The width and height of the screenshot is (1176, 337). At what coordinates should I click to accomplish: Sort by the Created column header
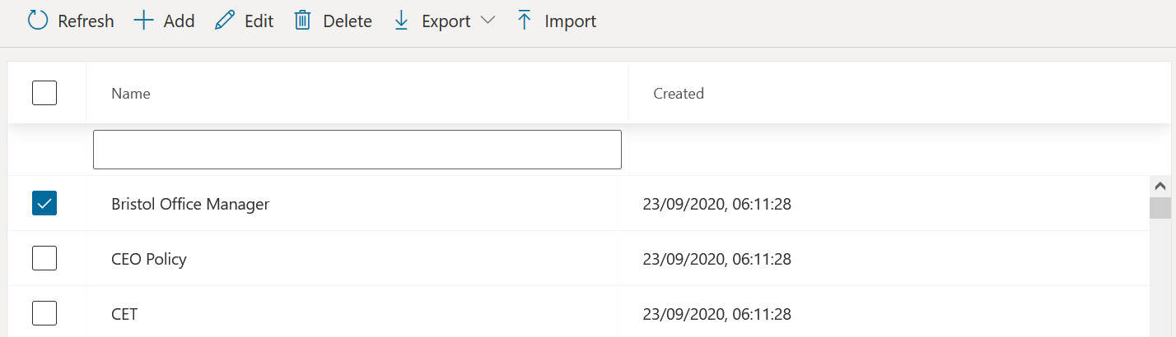[x=679, y=94]
